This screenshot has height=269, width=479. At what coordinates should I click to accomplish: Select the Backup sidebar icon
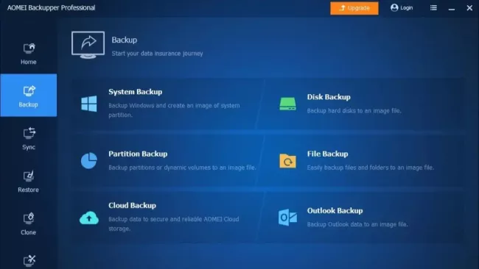(x=29, y=91)
